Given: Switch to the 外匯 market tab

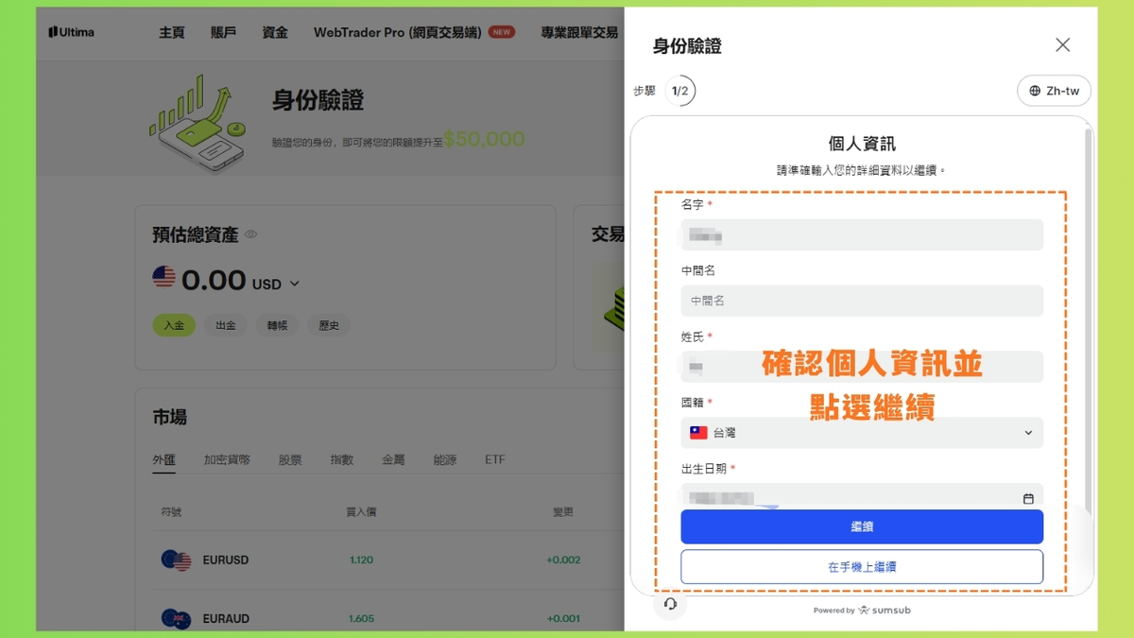Looking at the screenshot, I should pyautogui.click(x=164, y=460).
